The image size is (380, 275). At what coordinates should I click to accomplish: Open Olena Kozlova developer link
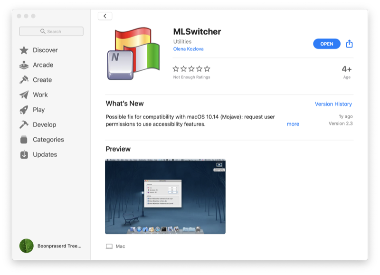pos(188,49)
